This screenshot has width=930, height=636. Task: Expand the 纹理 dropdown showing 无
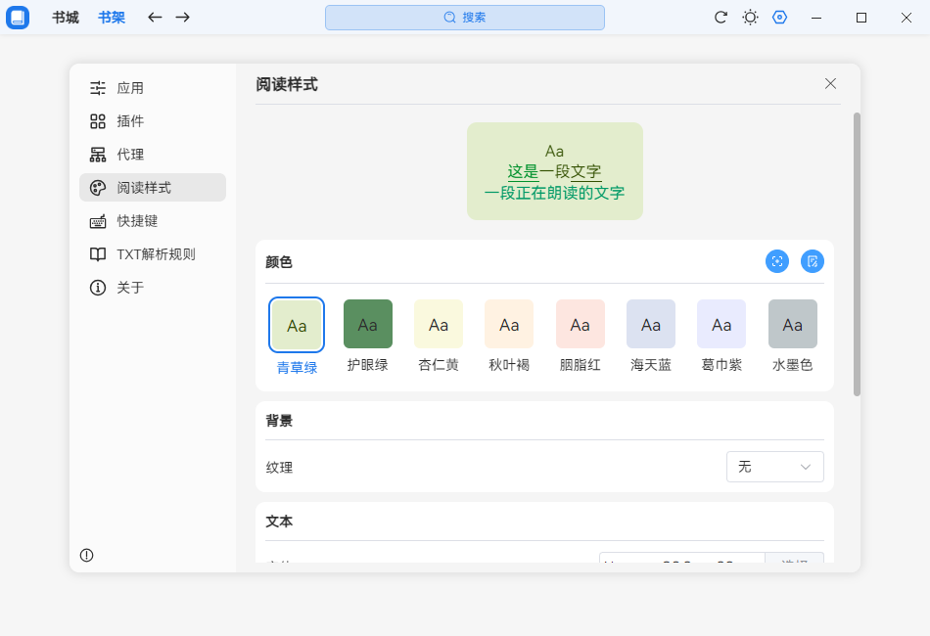click(x=775, y=467)
